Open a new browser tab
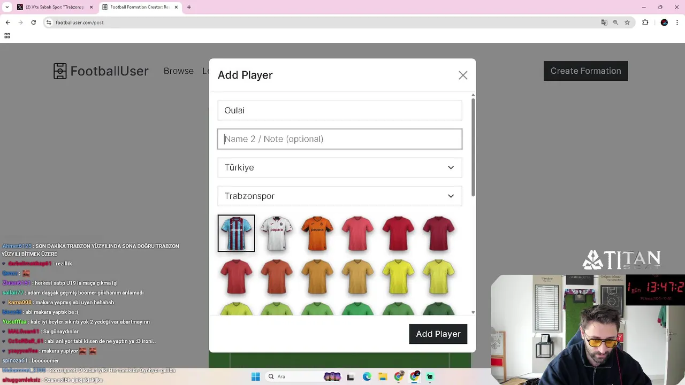The image size is (685, 385). click(189, 7)
